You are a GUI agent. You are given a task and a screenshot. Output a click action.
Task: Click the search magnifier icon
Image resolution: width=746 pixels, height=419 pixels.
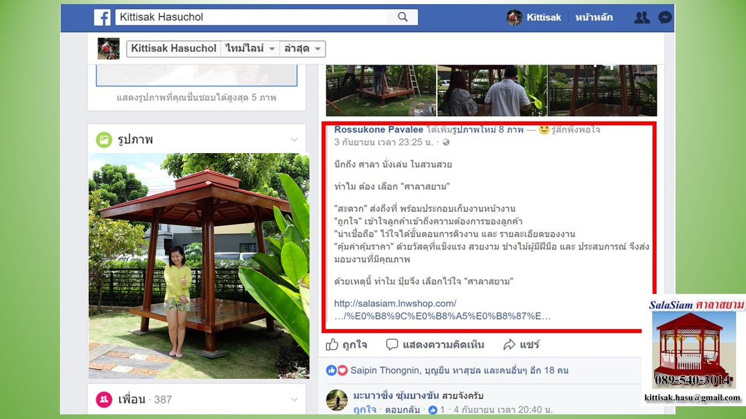click(x=403, y=17)
